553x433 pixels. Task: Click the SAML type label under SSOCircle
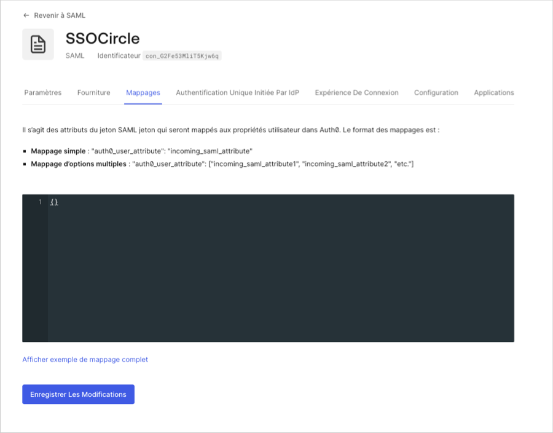point(75,55)
